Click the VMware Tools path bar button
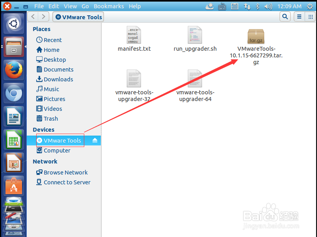The width and height of the screenshot is (317, 237). tap(78, 17)
